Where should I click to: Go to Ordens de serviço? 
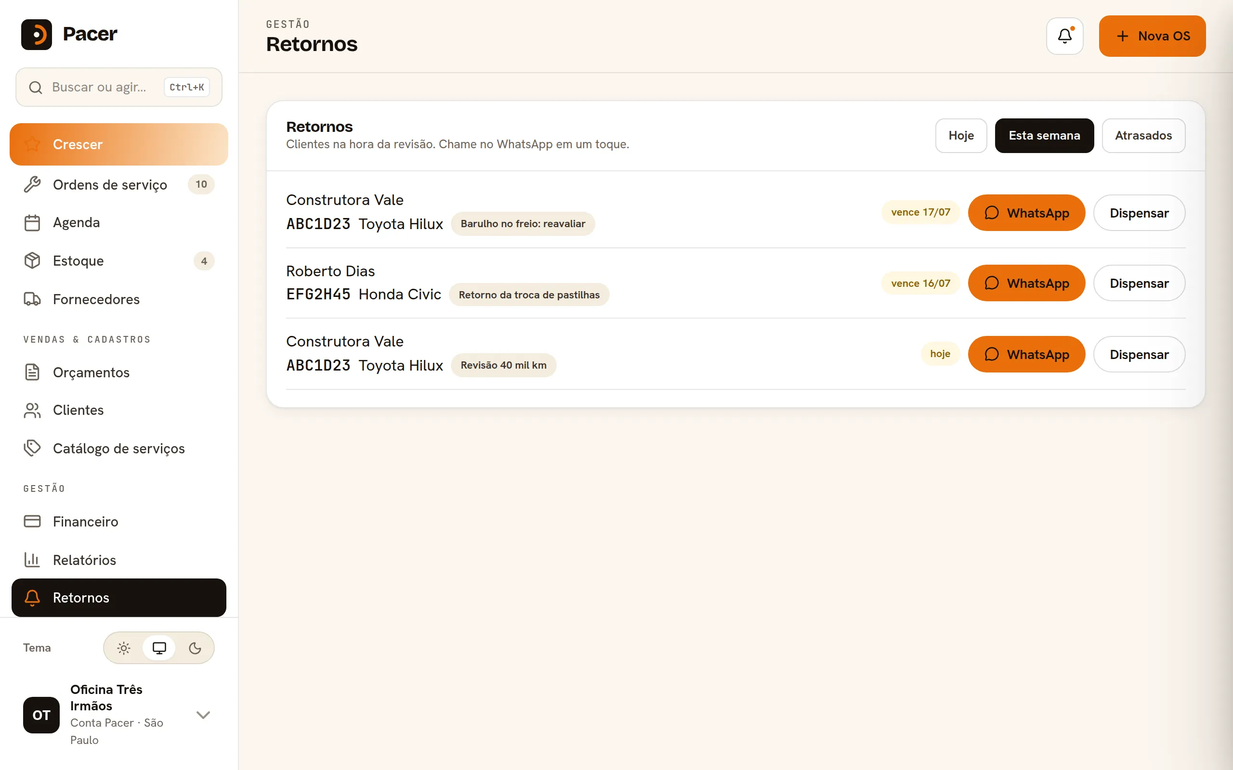118,184
